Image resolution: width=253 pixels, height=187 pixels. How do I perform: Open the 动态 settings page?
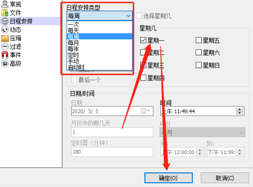click(15, 30)
